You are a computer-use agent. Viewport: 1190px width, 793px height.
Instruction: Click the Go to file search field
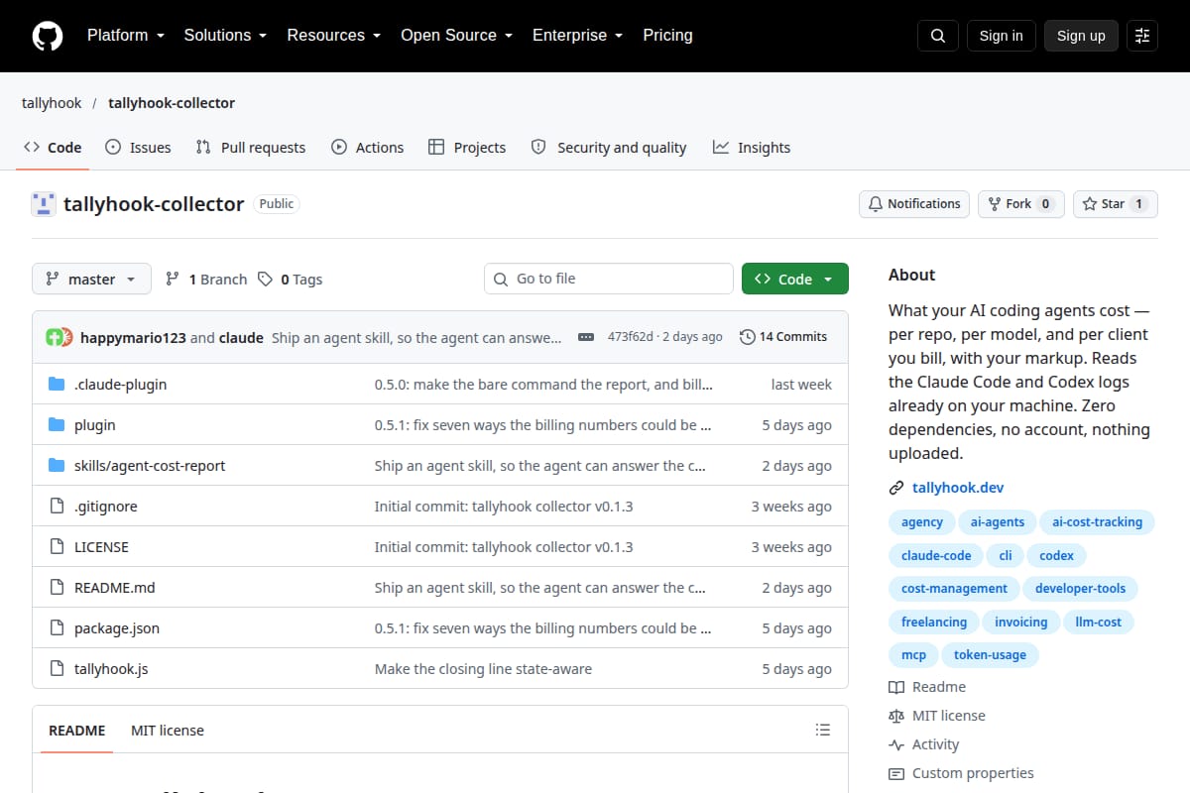coord(609,280)
